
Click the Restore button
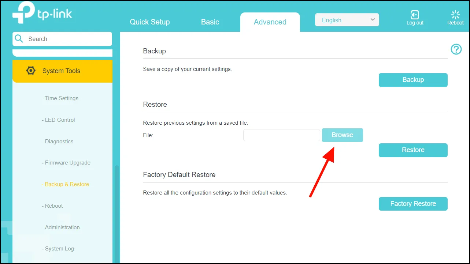(413, 150)
